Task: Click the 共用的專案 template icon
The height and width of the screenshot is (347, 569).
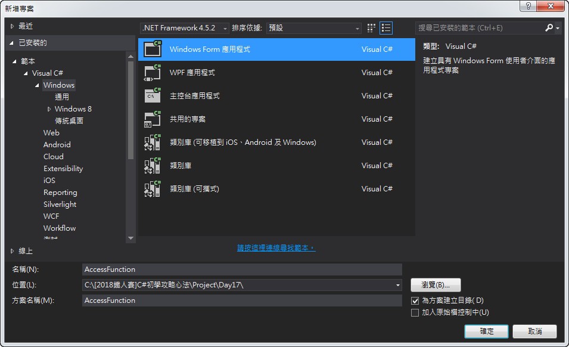Action: point(153,119)
